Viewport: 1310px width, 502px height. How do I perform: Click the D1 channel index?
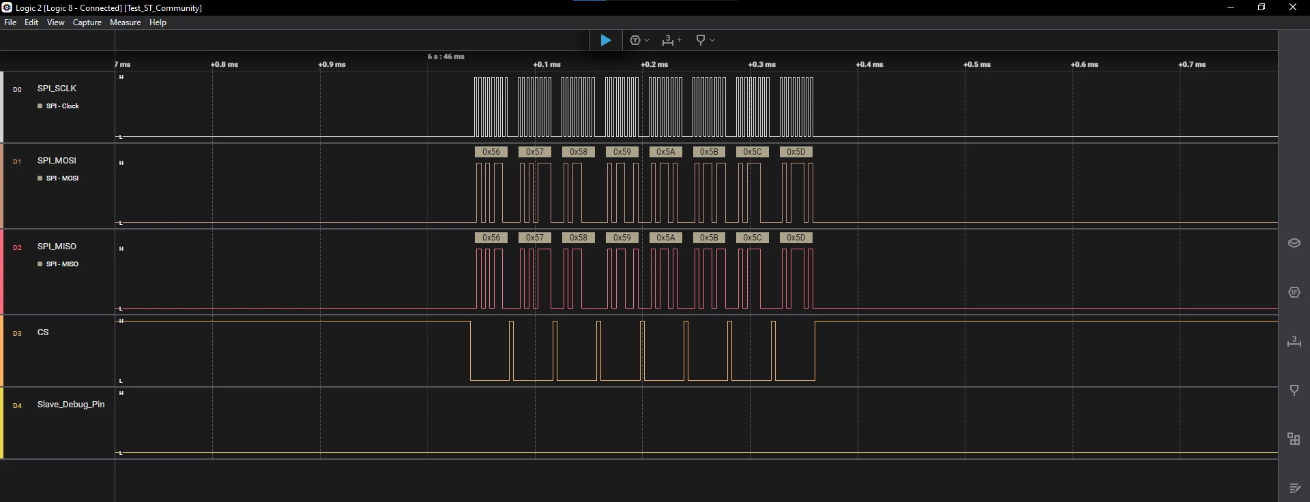17,161
